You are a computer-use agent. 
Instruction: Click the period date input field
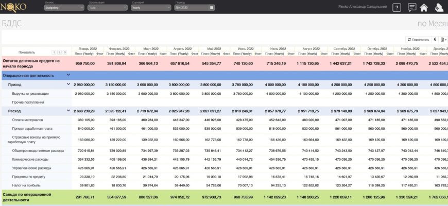point(191,8)
